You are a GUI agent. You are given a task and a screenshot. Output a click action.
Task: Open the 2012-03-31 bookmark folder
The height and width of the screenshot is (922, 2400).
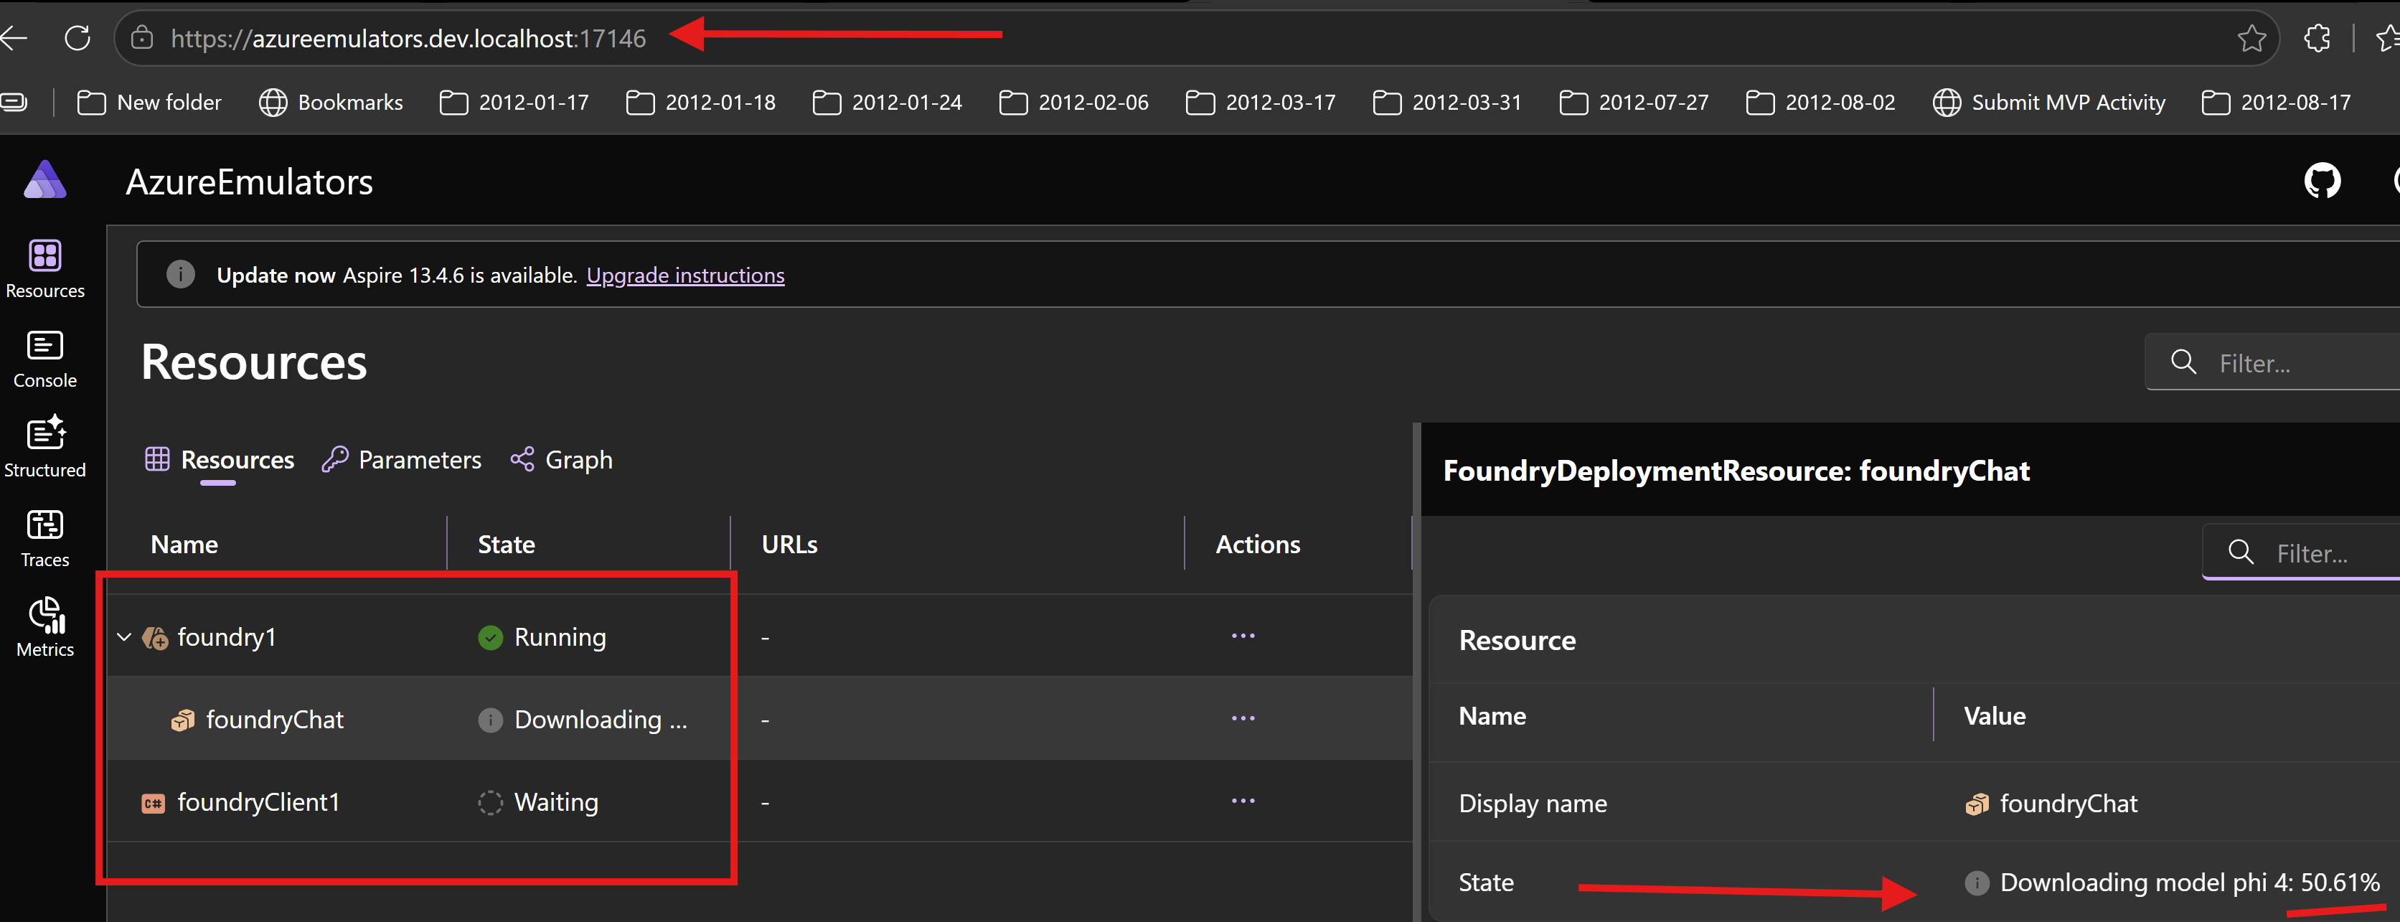(x=1447, y=103)
